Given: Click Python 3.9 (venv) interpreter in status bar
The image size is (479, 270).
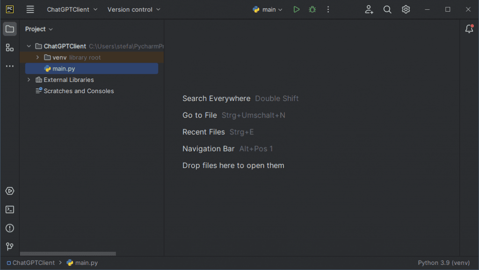Looking at the screenshot, I should click(443, 263).
